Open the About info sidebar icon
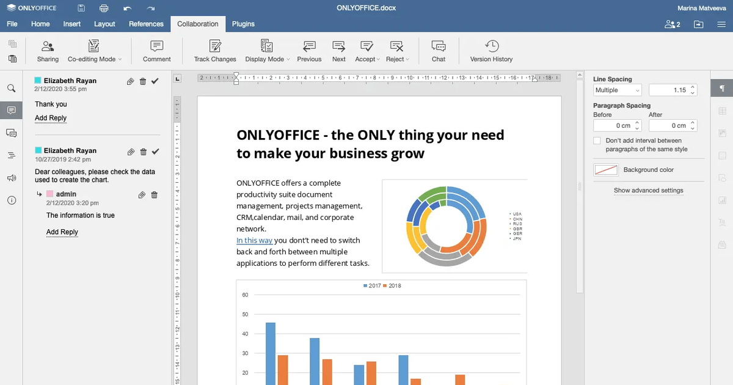The width and height of the screenshot is (733, 385). click(11, 200)
